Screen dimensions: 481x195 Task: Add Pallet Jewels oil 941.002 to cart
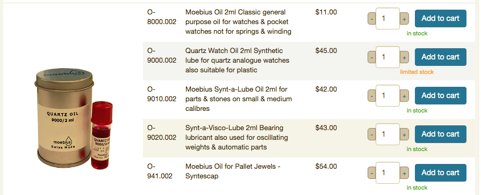coord(441,172)
